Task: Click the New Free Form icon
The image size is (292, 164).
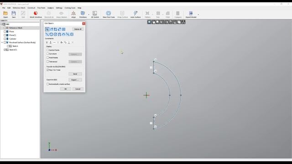Action: (109, 14)
